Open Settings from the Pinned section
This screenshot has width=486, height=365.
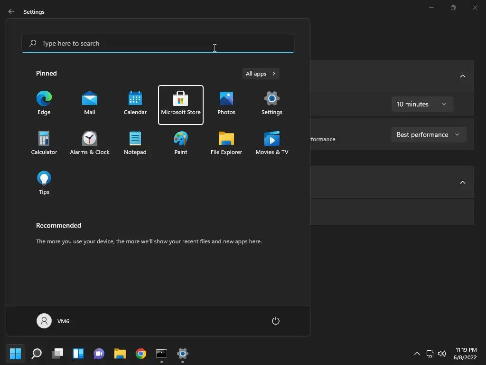coord(272,104)
